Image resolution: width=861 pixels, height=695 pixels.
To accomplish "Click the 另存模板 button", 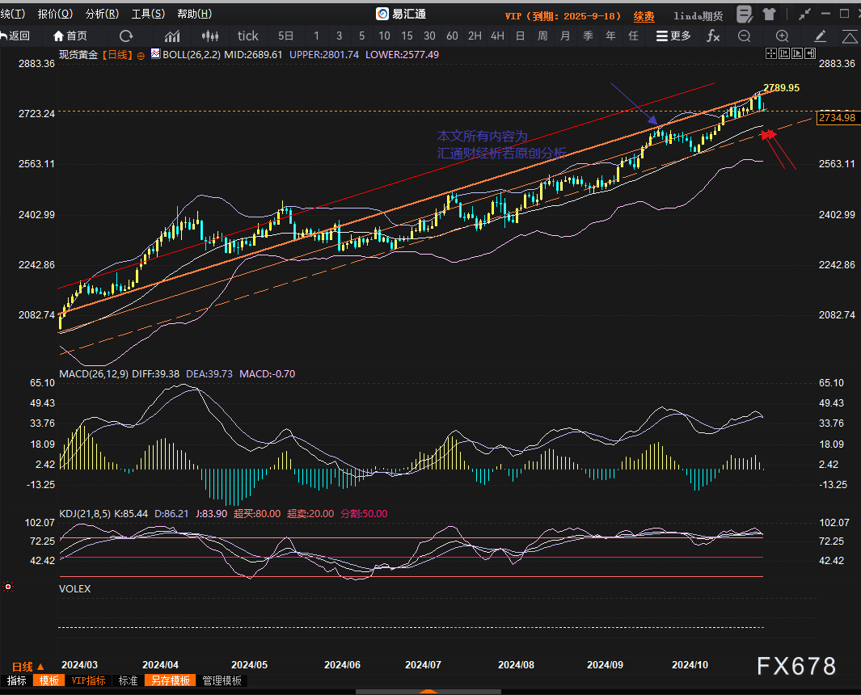I will [171, 680].
